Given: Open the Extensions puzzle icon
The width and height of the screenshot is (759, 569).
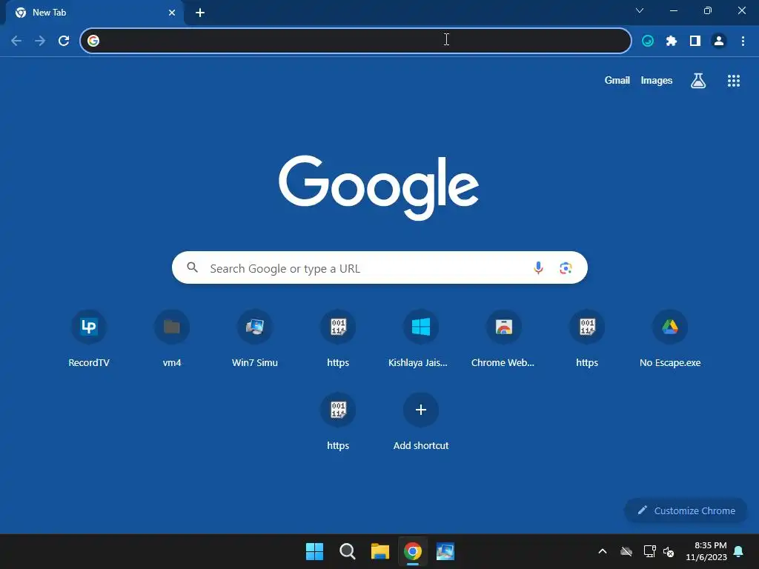Looking at the screenshot, I should [672, 41].
